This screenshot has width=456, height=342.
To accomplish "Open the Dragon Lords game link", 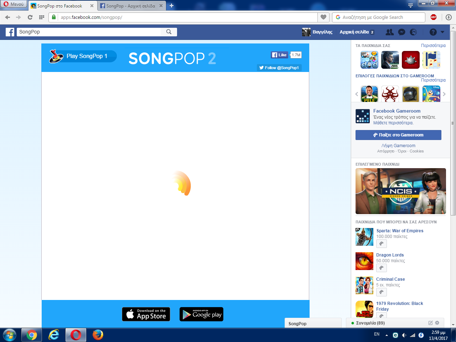I will (390, 255).
